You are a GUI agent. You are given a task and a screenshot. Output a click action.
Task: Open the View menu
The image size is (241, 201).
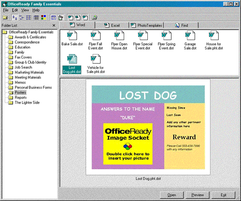(25, 10)
